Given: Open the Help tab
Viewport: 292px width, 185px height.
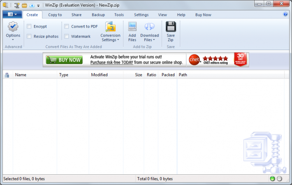Looking at the screenshot, I should pyautogui.click(x=181, y=15).
